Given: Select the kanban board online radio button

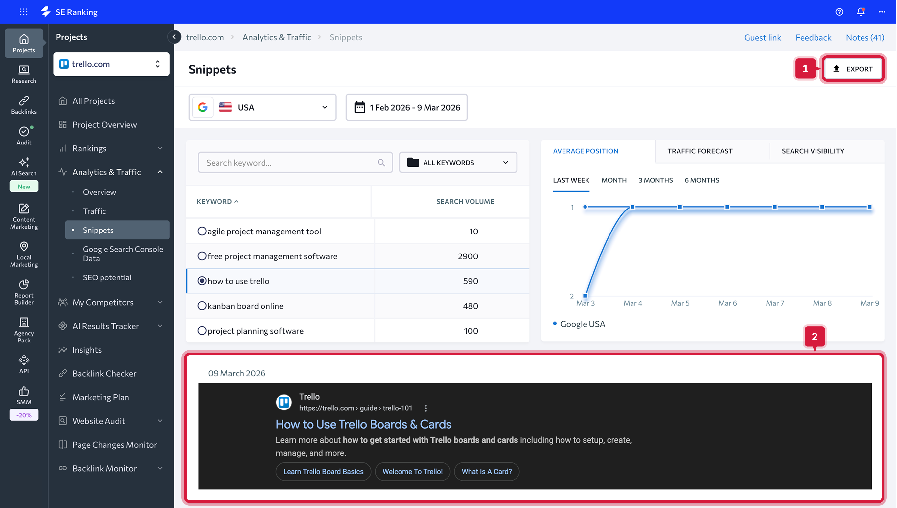Looking at the screenshot, I should [202, 306].
